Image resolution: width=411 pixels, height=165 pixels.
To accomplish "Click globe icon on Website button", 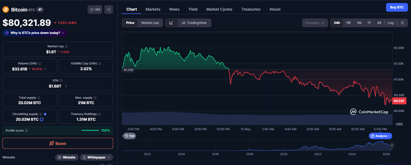I will (x=60, y=157).
